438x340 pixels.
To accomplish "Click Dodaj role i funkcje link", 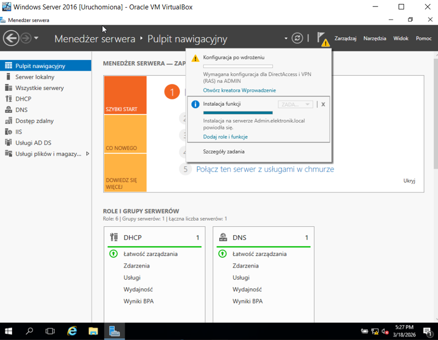I will (x=225, y=137).
